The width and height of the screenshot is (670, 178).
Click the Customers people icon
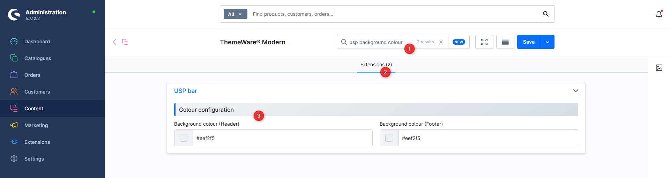click(14, 91)
